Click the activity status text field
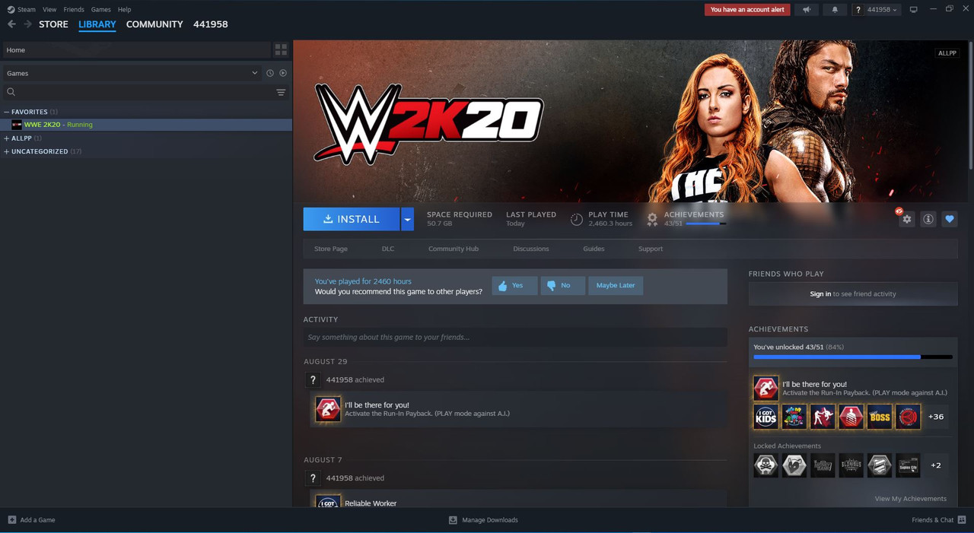Viewport: 974px width, 533px height. (x=515, y=338)
